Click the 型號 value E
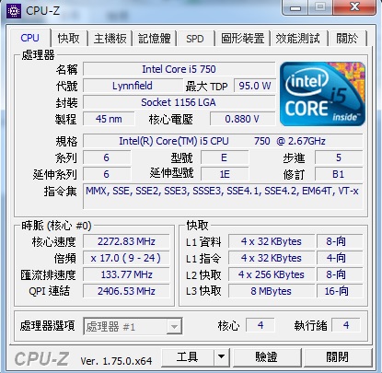Viewport: 382px width, 373px height. coord(225,157)
